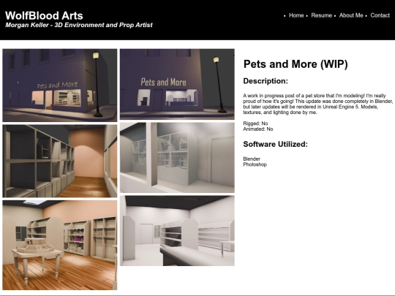Open wood floor shop interior with table thumbnail
The height and width of the screenshot is (296, 395).
pyautogui.click(x=60, y=245)
